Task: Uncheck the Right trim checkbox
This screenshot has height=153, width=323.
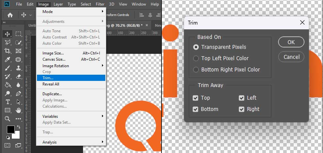Action: (241, 109)
